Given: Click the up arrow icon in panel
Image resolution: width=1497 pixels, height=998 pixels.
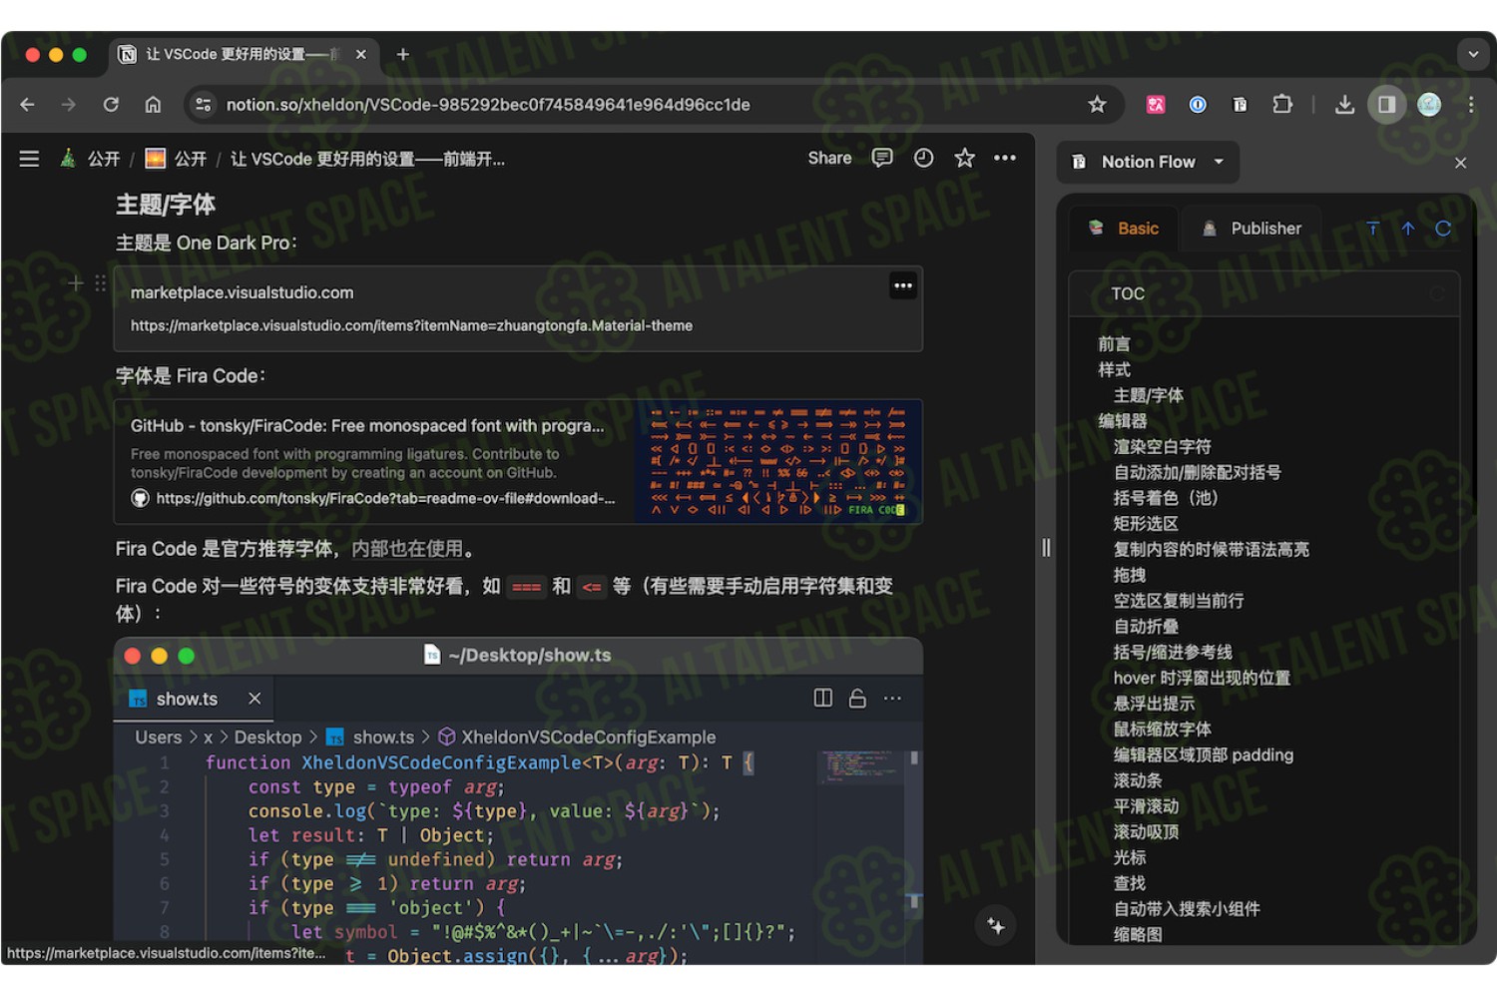Looking at the screenshot, I should (x=1408, y=229).
